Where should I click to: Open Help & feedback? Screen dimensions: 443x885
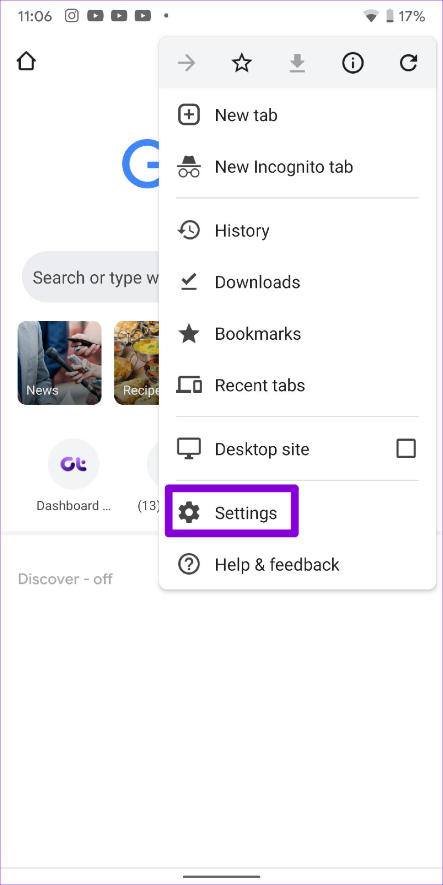pos(297,564)
